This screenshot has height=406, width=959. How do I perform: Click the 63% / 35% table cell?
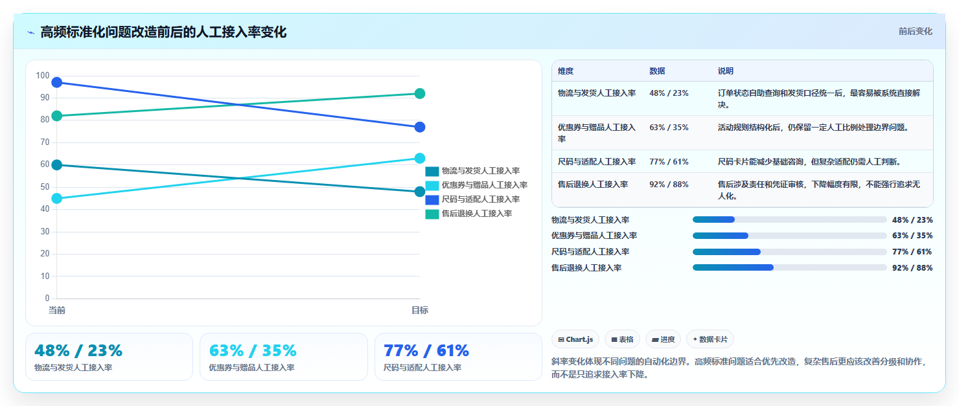[x=669, y=127]
